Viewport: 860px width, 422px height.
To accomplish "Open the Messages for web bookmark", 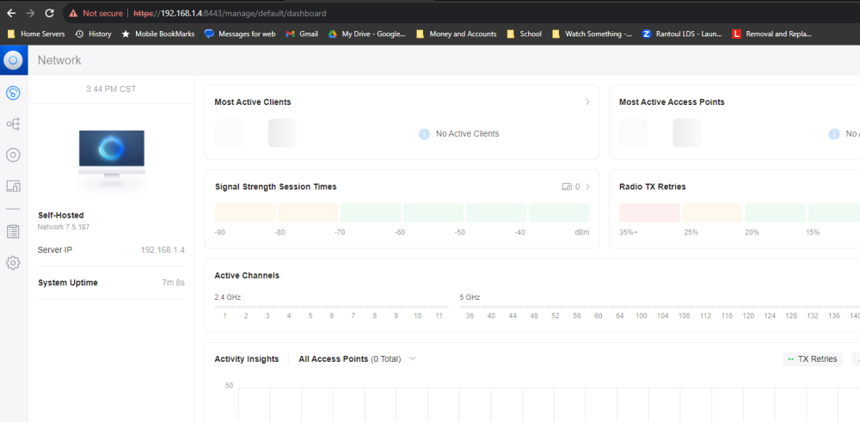I will tap(240, 34).
